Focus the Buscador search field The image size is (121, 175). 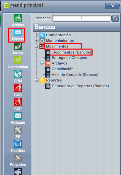click(x=82, y=18)
